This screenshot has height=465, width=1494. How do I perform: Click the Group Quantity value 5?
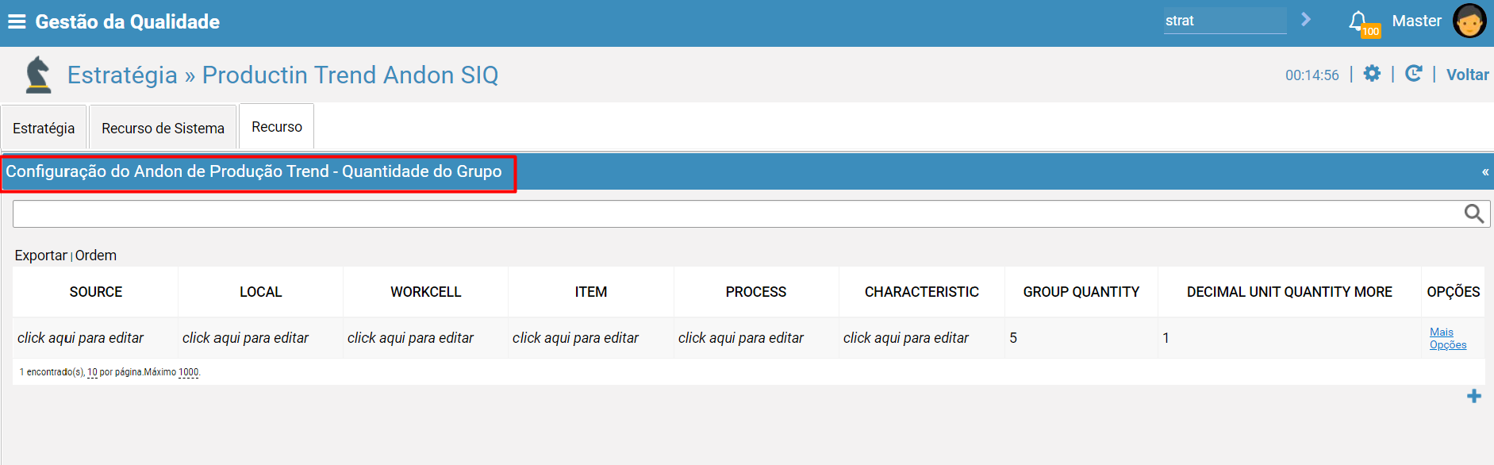[x=1013, y=338]
